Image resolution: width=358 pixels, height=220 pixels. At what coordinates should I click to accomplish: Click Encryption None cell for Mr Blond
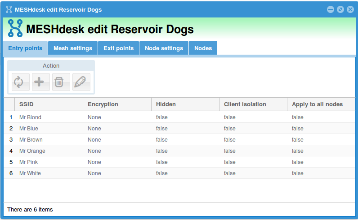click(x=117, y=117)
